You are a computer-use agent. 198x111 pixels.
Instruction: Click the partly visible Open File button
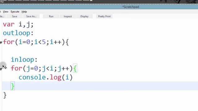coord(2,16)
